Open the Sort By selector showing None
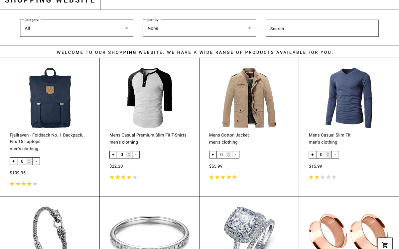 [x=199, y=28]
